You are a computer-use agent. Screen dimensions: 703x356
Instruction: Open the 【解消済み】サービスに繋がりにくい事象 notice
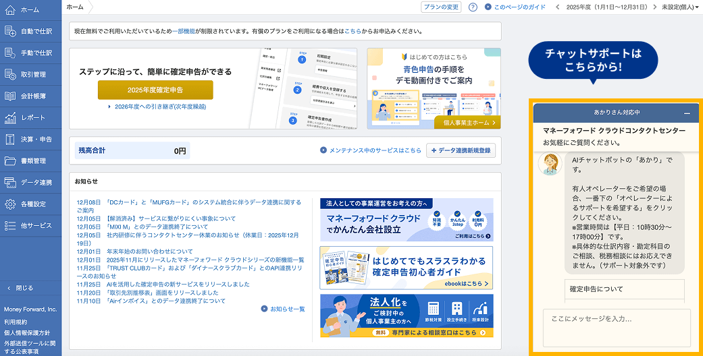tap(171, 218)
